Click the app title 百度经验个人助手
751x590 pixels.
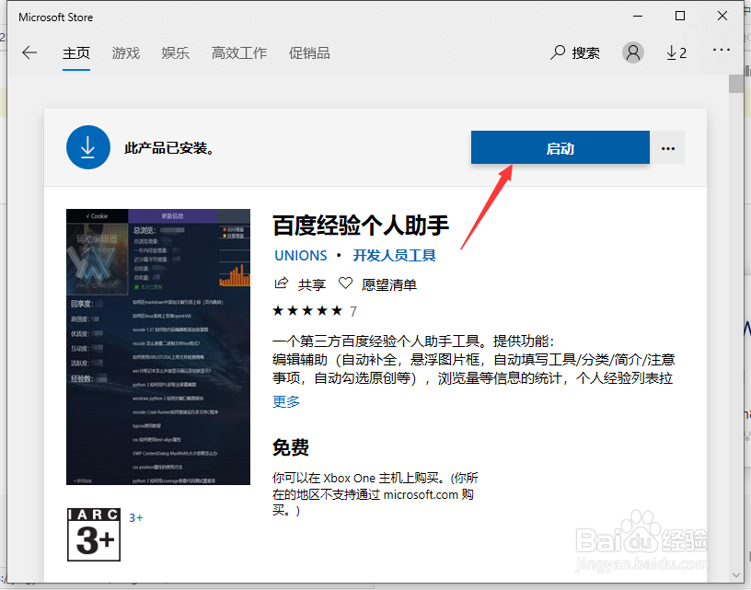[361, 226]
